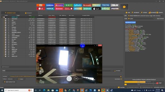The height and width of the screenshot is (92, 165).
Task: Click the red STOP button
Action: pos(159,83)
